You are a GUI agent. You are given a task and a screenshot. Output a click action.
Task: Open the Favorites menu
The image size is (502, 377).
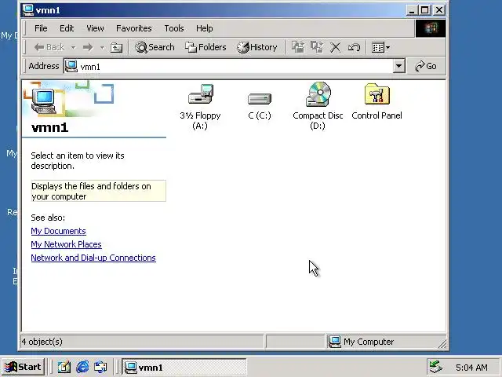click(x=134, y=28)
